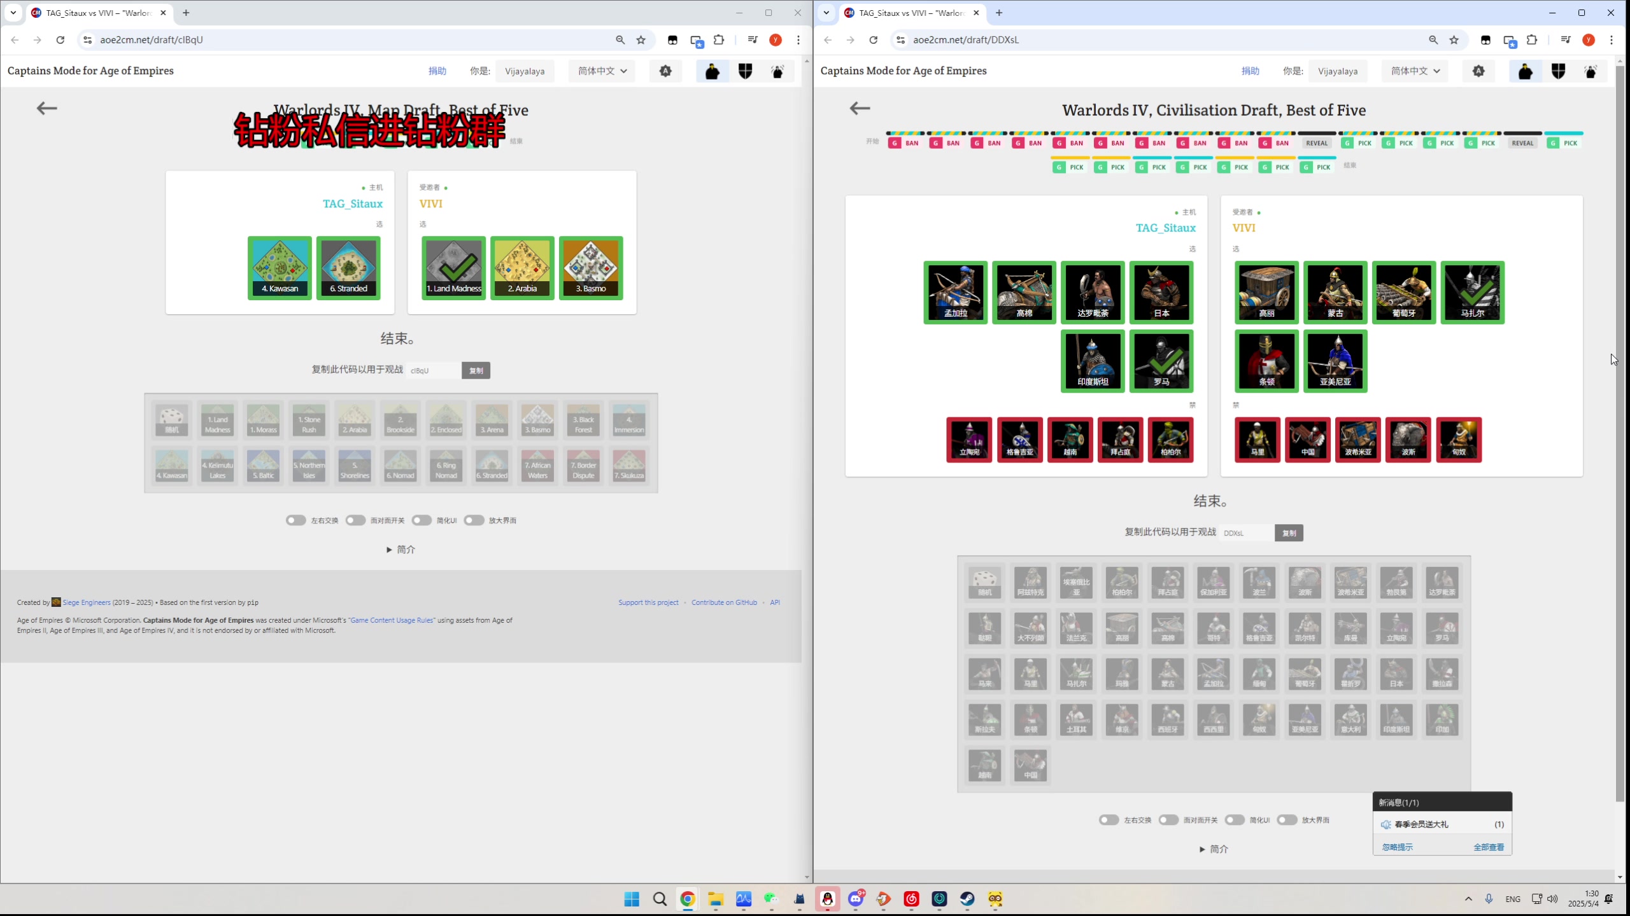Click 忽略提示 in notification popup
The height and width of the screenshot is (916, 1630).
coord(1397,847)
